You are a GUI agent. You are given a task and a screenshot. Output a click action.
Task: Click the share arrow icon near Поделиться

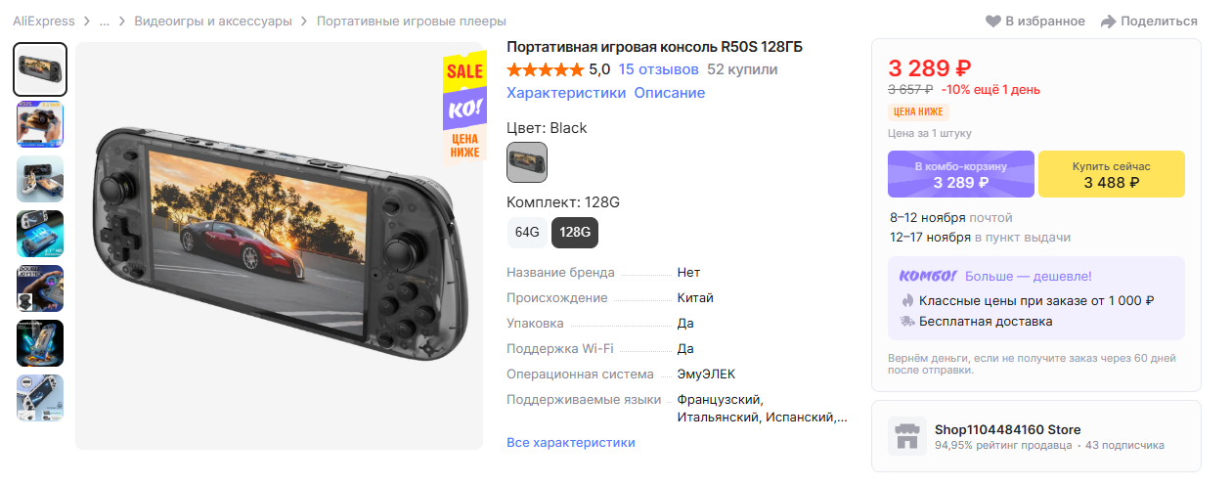point(1109,22)
